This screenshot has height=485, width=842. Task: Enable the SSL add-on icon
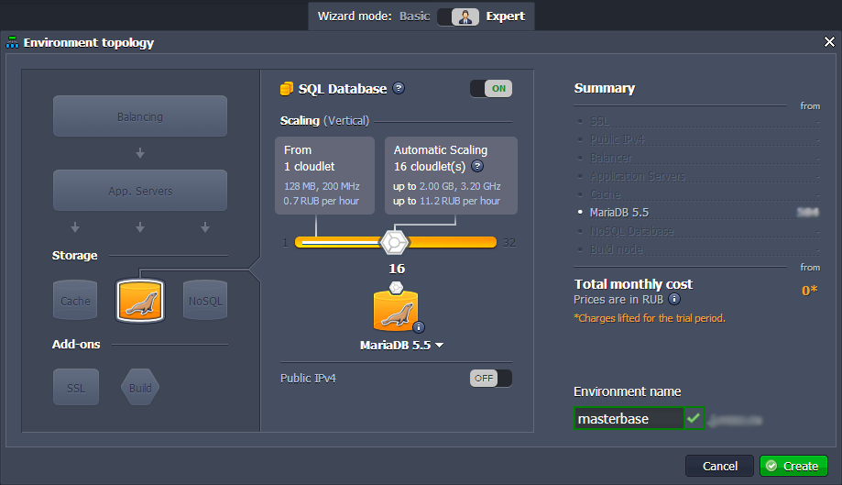[x=76, y=387]
